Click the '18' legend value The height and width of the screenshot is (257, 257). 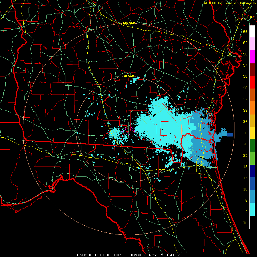point(245,167)
